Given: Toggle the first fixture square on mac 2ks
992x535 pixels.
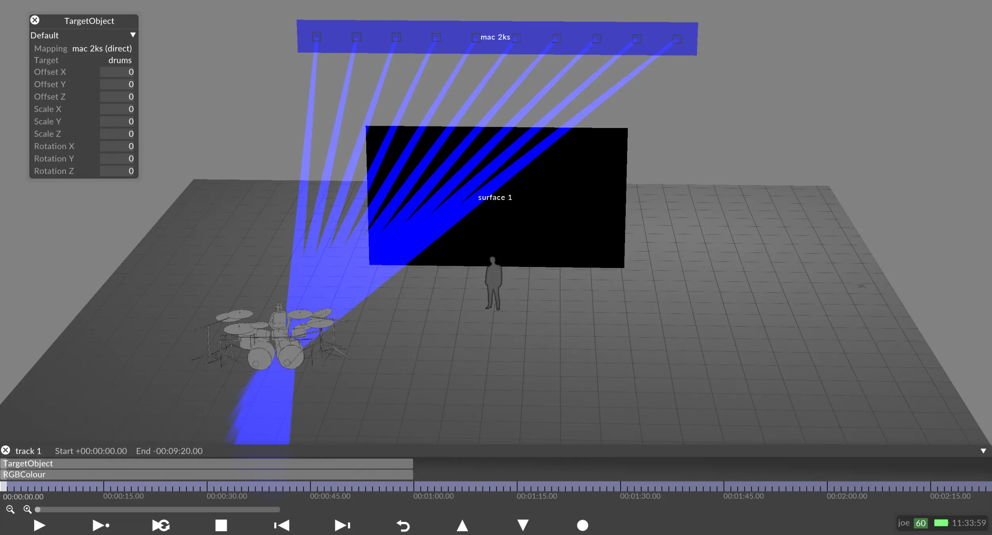Looking at the screenshot, I should pyautogui.click(x=317, y=36).
